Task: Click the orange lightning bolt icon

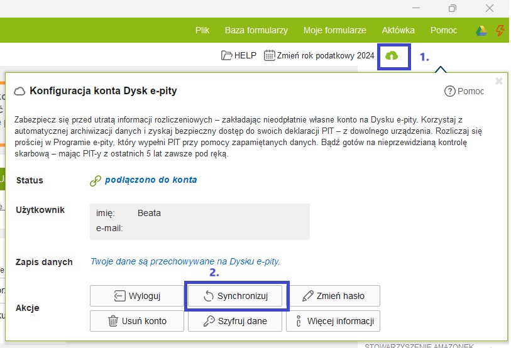Action: pyautogui.click(x=500, y=31)
